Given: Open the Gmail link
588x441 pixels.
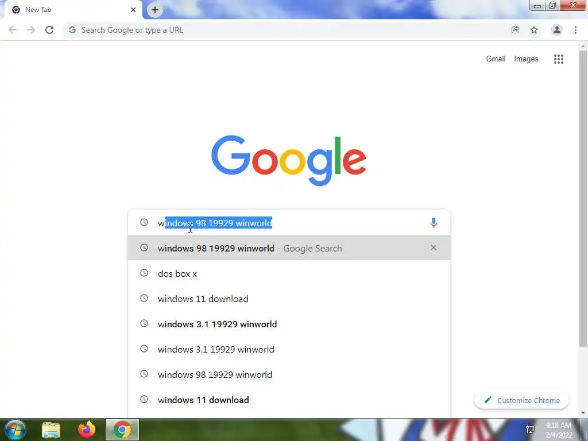Looking at the screenshot, I should pos(496,59).
